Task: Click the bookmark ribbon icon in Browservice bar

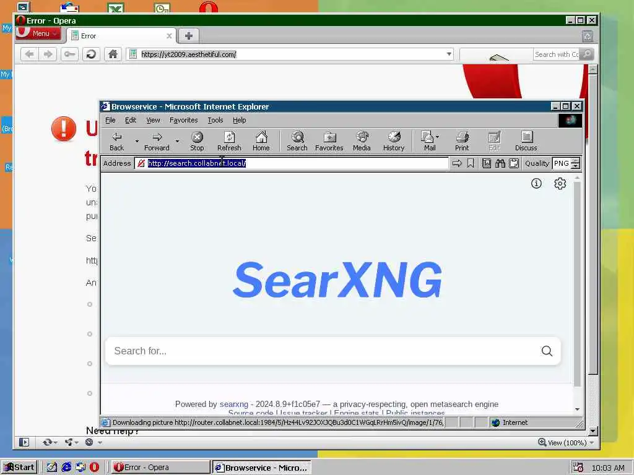Action: (471, 163)
